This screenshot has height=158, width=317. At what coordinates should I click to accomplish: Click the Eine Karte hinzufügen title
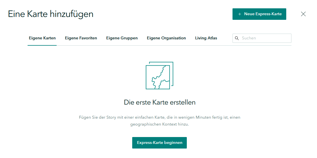coord(51,14)
